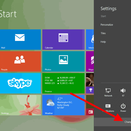Click the Partly Cloudy weather text

click(x=63, y=105)
